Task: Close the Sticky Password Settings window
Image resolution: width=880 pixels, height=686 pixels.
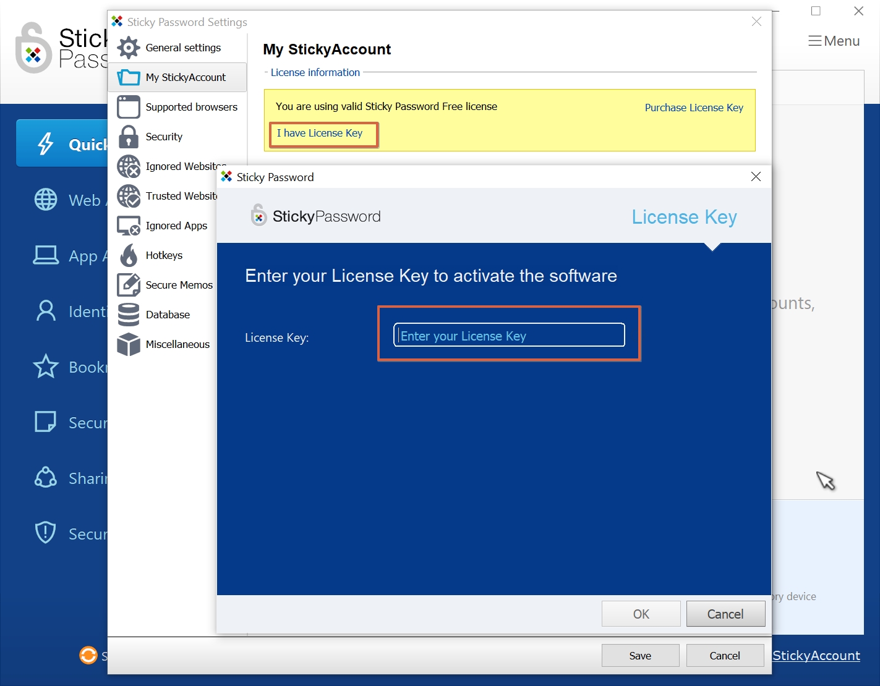Action: tap(756, 22)
